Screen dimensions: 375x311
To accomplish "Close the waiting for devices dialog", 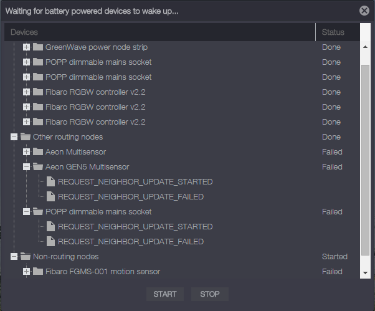I will pyautogui.click(x=364, y=11).
